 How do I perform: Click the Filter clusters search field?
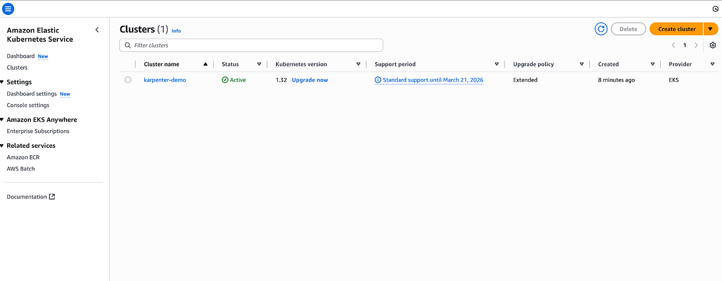pyautogui.click(x=251, y=45)
